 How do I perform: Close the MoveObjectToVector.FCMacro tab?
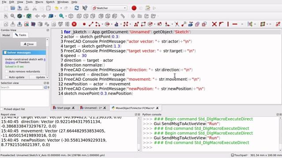(x=157, y=108)
